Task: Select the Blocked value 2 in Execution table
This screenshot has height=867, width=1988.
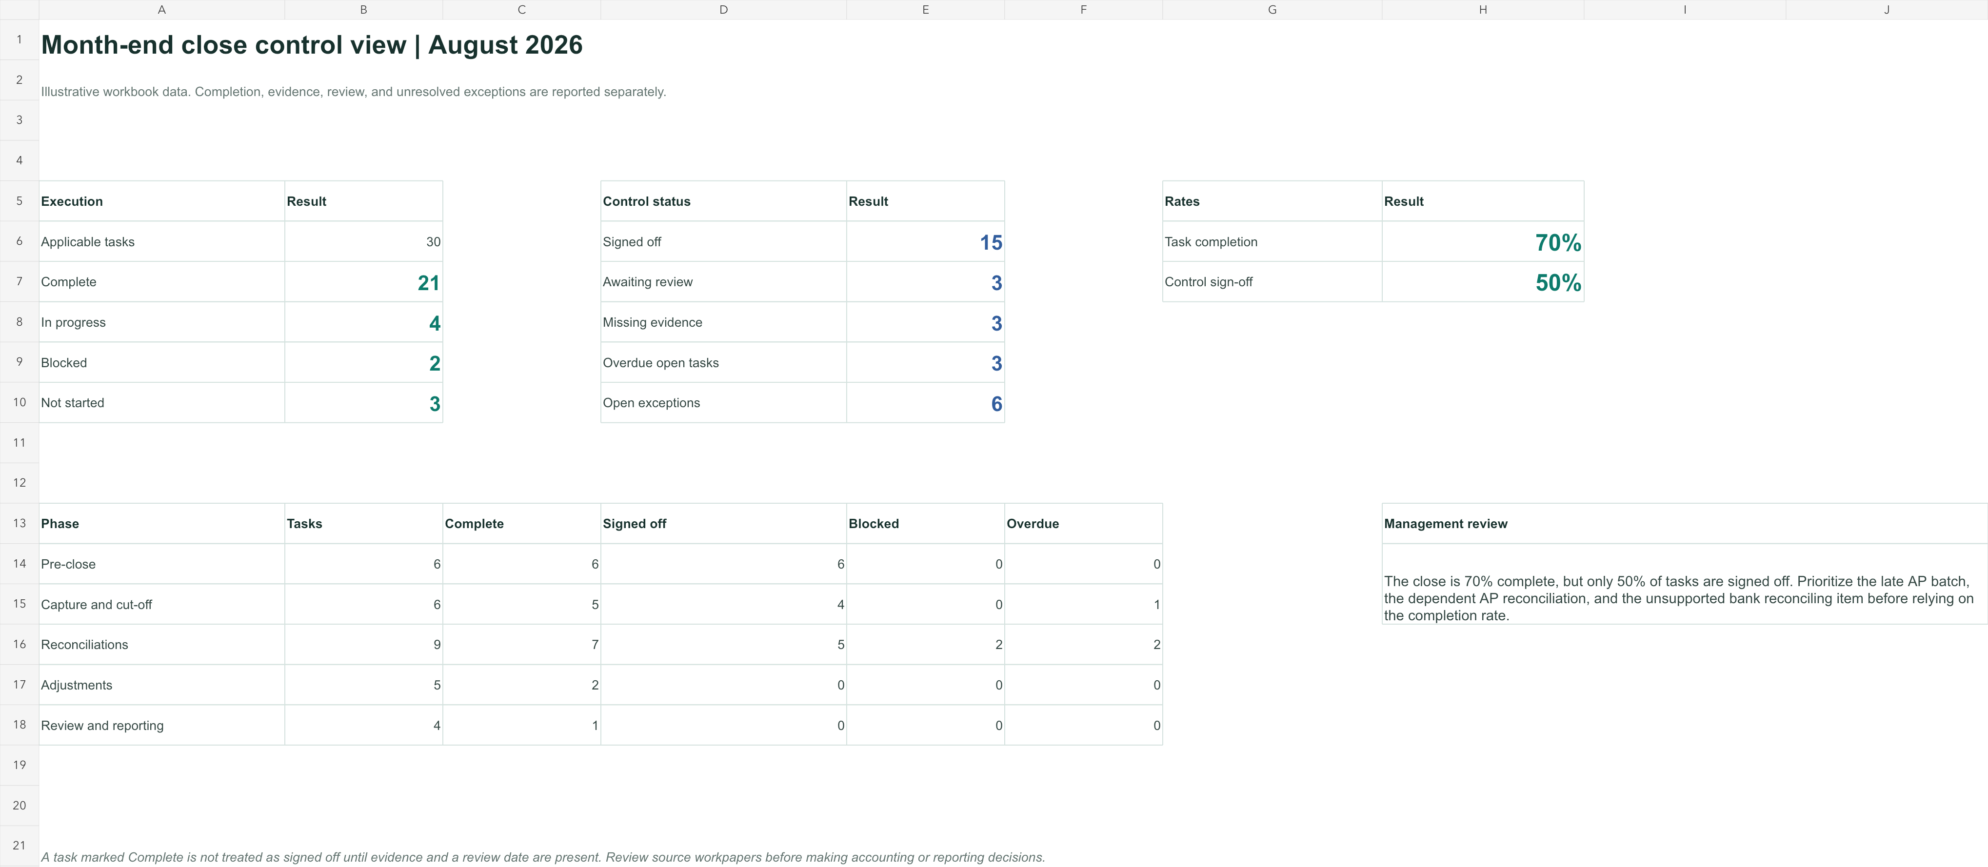Action: (x=363, y=362)
